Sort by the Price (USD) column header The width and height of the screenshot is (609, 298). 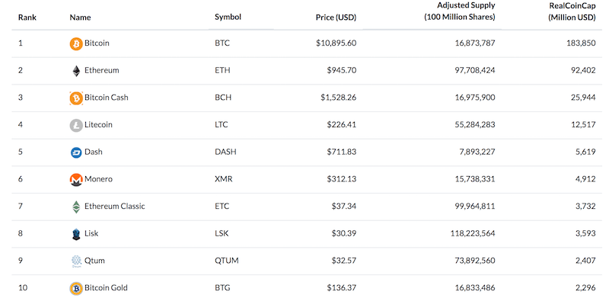pos(336,18)
